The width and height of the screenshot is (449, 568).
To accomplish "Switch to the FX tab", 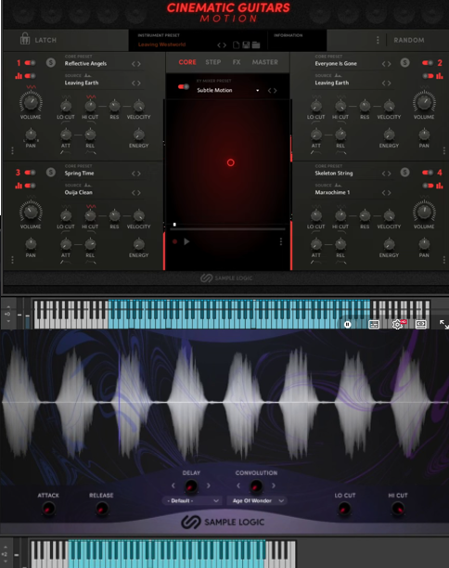I will (x=237, y=62).
